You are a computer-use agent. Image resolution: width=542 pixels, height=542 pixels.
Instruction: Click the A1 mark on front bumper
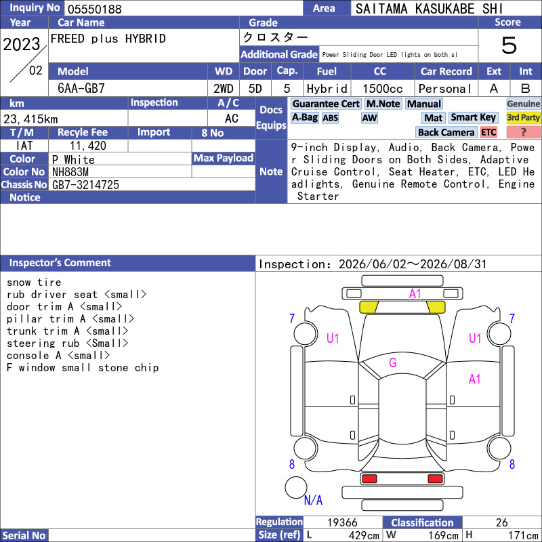pos(415,294)
